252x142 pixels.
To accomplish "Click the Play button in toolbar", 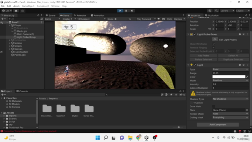I will 120,11.
